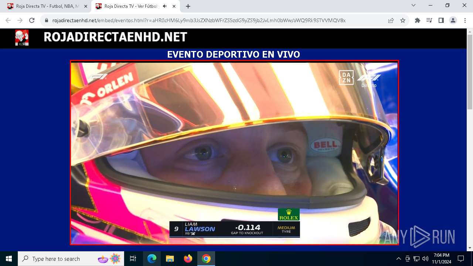This screenshot has height=266, width=473.
Task: Open Chrome extensions puzzle icon
Action: coord(418,20)
